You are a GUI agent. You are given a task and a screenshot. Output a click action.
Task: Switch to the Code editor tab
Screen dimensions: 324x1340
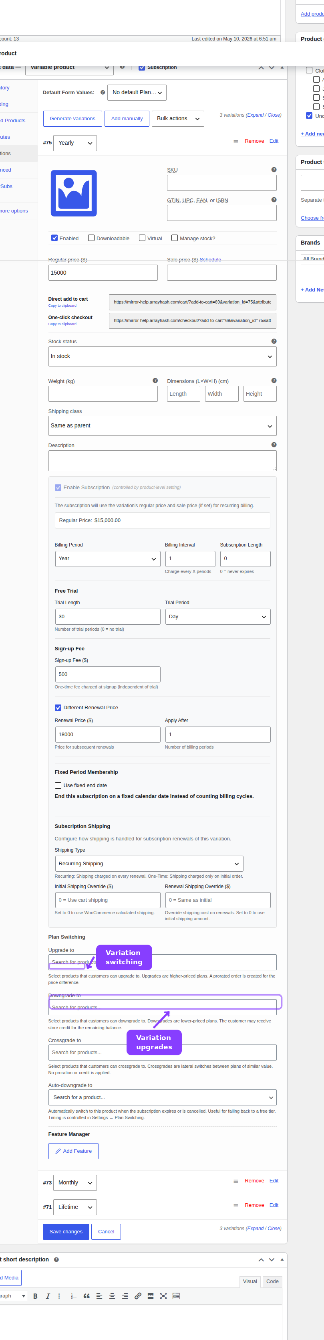[x=272, y=1281]
